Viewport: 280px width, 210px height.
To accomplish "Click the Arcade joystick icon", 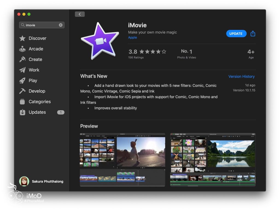I will pyautogui.click(x=22, y=49).
